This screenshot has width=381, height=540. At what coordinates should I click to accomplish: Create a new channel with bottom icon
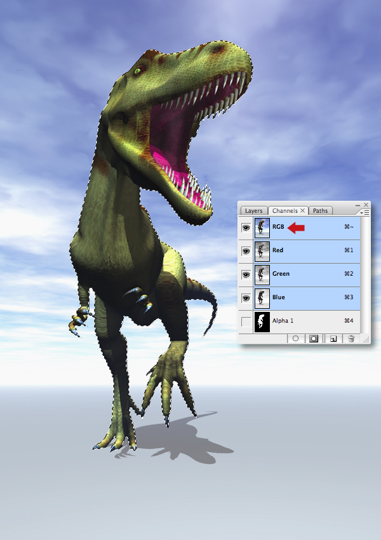(333, 339)
